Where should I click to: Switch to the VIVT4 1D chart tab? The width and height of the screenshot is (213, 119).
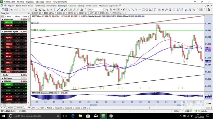point(93,13)
